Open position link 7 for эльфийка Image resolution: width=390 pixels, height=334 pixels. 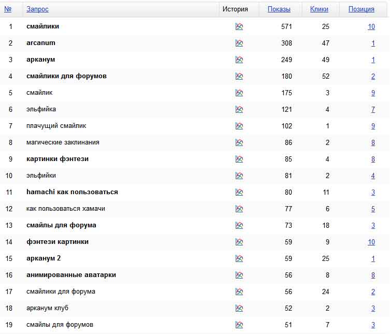373,109
